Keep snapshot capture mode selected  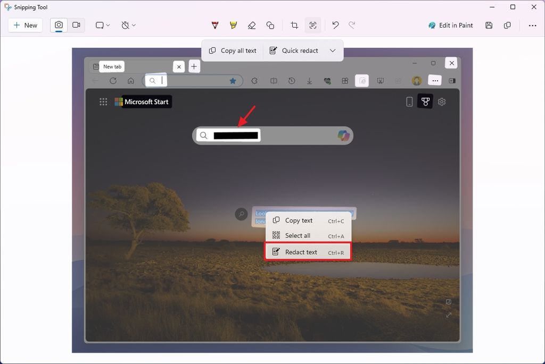59,24
